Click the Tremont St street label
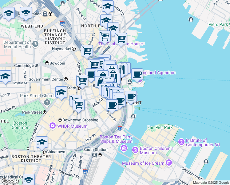 click(34, 133)
